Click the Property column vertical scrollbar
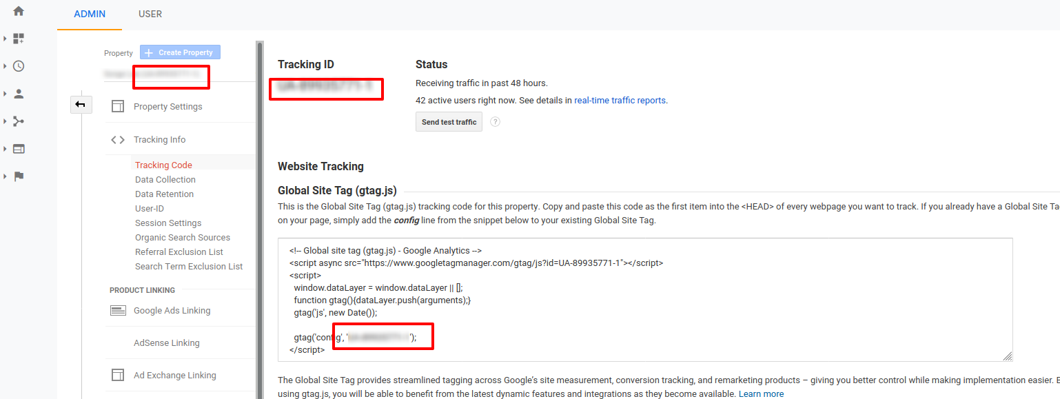 (x=260, y=221)
